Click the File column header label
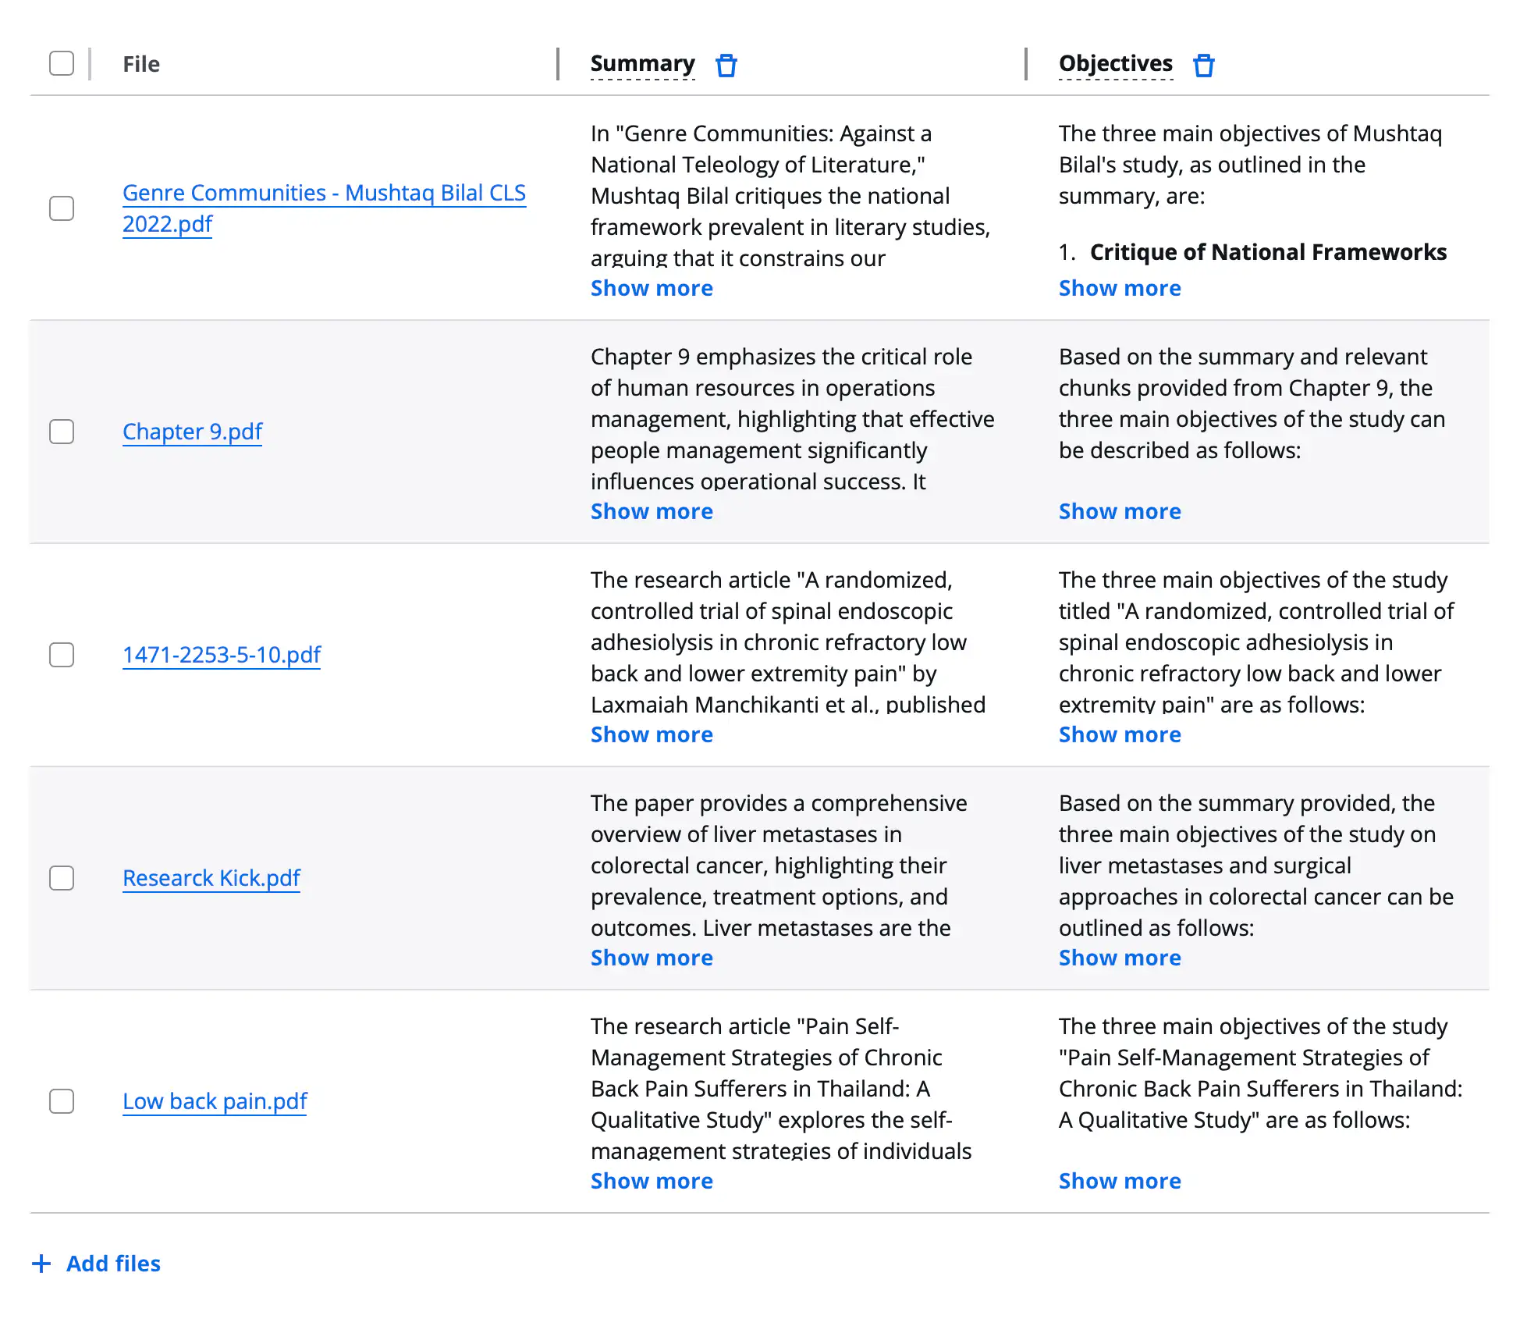The image size is (1527, 1319). [141, 64]
